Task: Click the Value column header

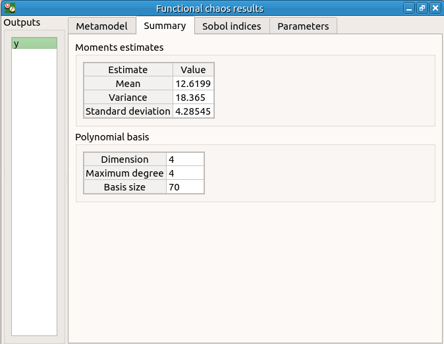Action: (x=193, y=70)
